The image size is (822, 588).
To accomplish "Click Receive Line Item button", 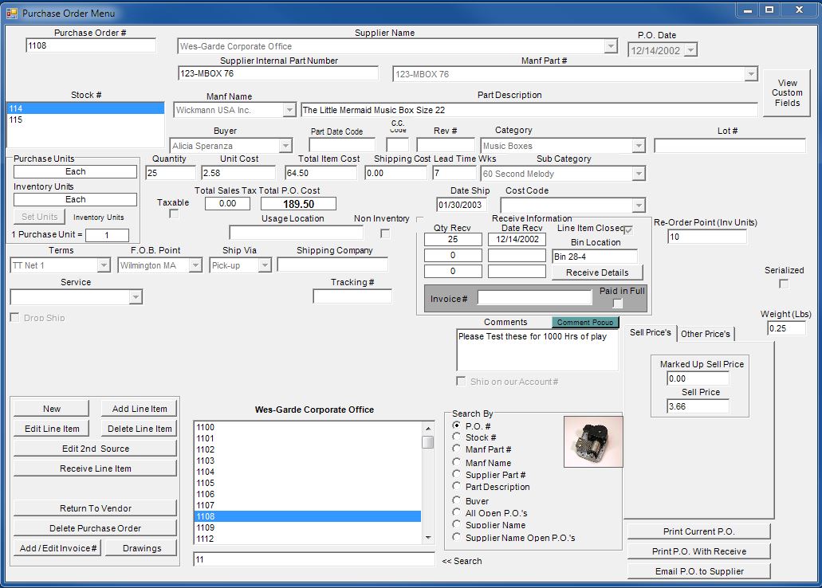I will coord(96,468).
